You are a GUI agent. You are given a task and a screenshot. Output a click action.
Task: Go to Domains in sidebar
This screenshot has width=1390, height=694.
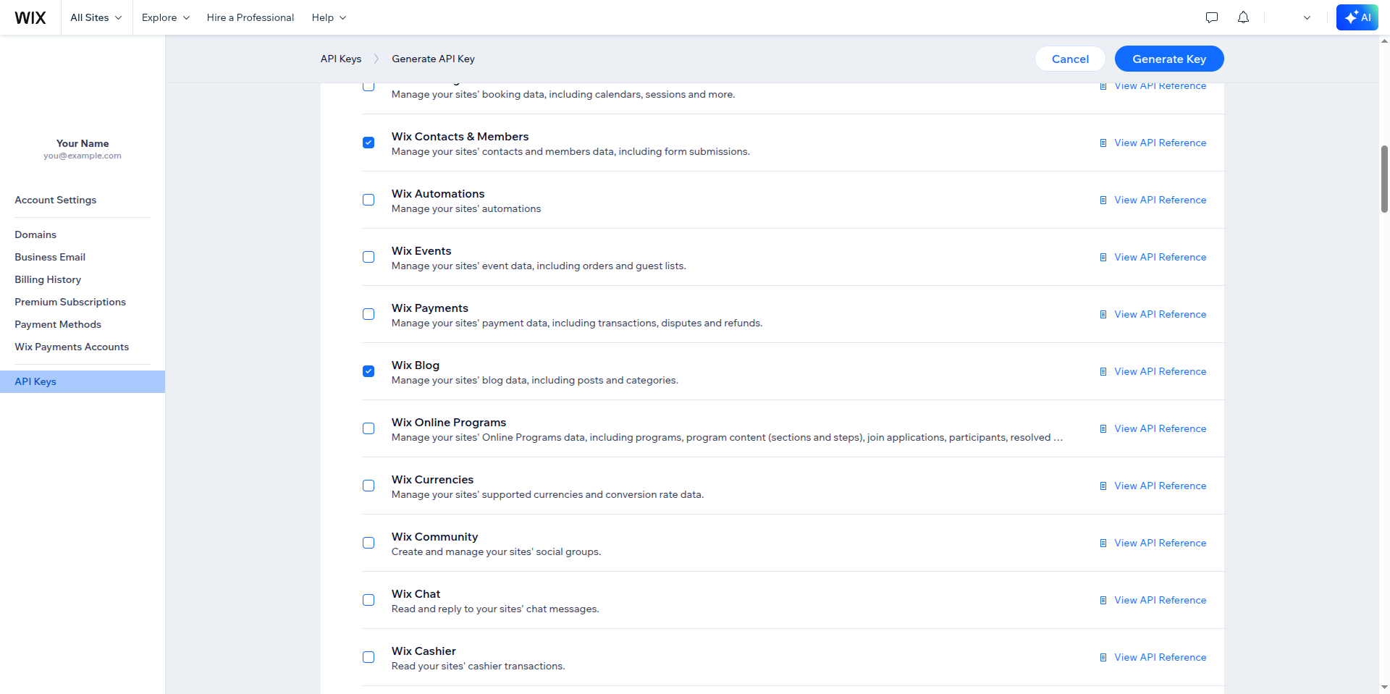pos(35,234)
